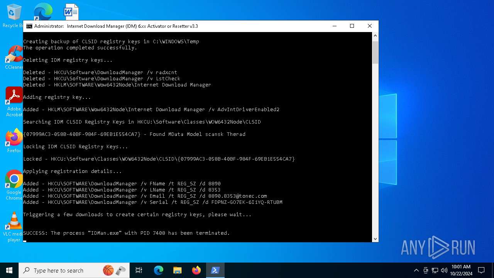This screenshot has width=494, height=278.
Task: Maximize the IDM Activator console window
Action: [352, 26]
